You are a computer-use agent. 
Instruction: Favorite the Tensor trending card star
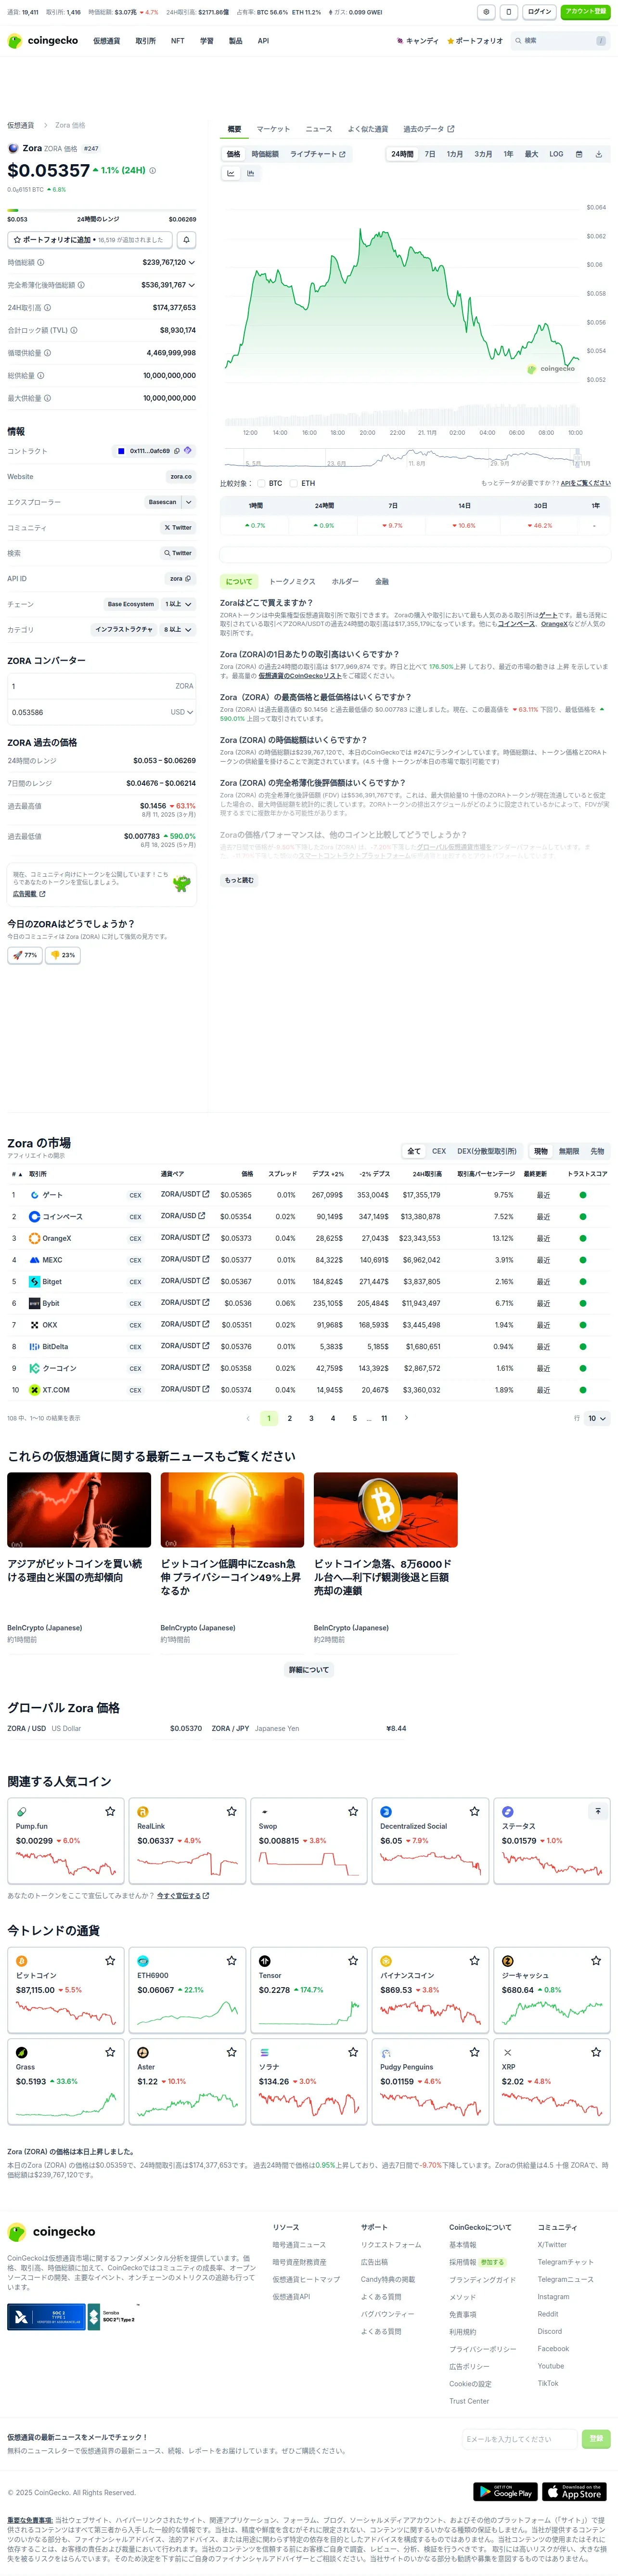click(353, 1960)
